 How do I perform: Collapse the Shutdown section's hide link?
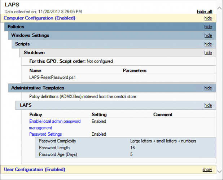208,53
